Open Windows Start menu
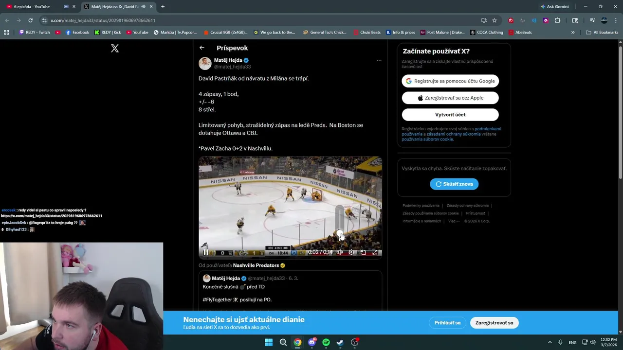 [269, 342]
